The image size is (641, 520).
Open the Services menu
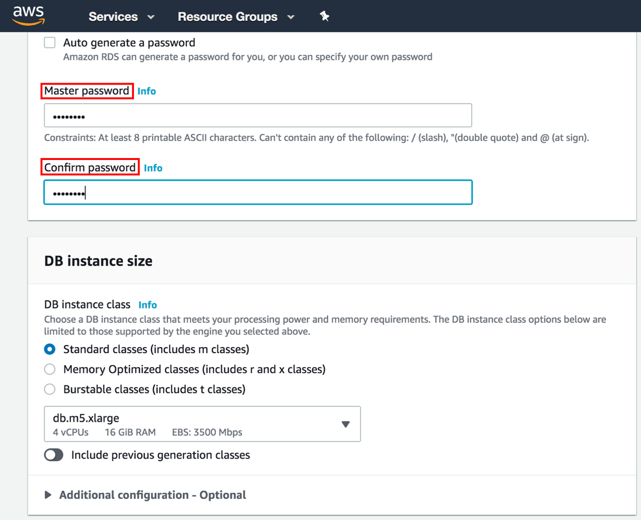[121, 16]
